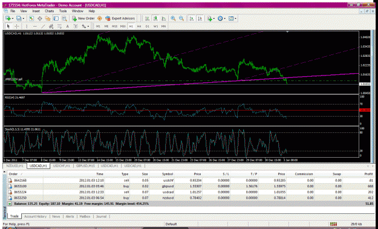The width and height of the screenshot is (378, 229).
Task: Open the Account History terminal tab
Action: tap(36, 216)
